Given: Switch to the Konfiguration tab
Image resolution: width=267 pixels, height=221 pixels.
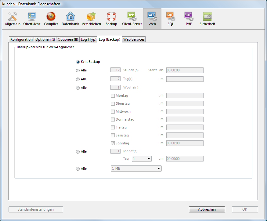Looking at the screenshot, I should coord(21,39).
